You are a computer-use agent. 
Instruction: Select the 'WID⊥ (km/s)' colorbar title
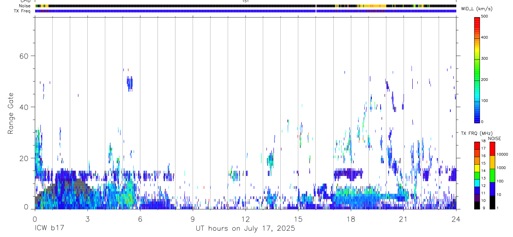(477, 8)
